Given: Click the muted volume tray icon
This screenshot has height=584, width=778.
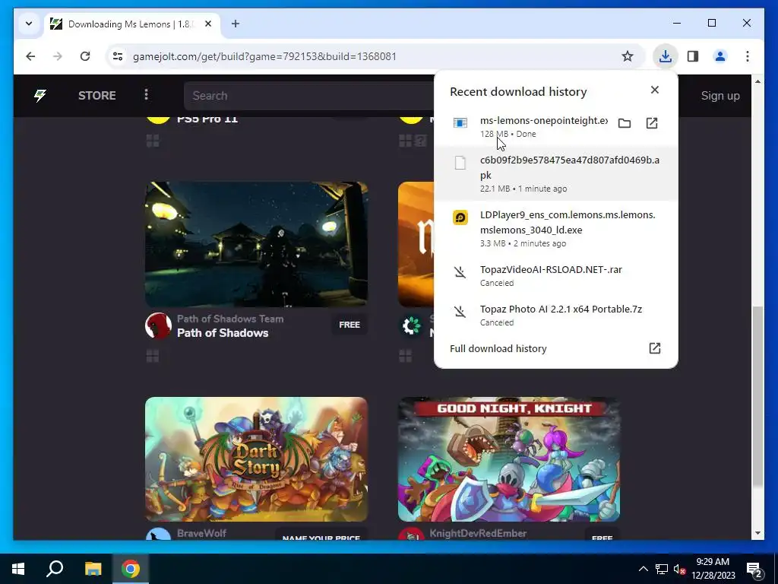Looking at the screenshot, I should (679, 569).
